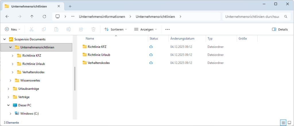The height and width of the screenshot is (126, 294).
Task: Expand Verhaltenskodex in the sidebar tree
Action: pyautogui.click(x=13, y=72)
